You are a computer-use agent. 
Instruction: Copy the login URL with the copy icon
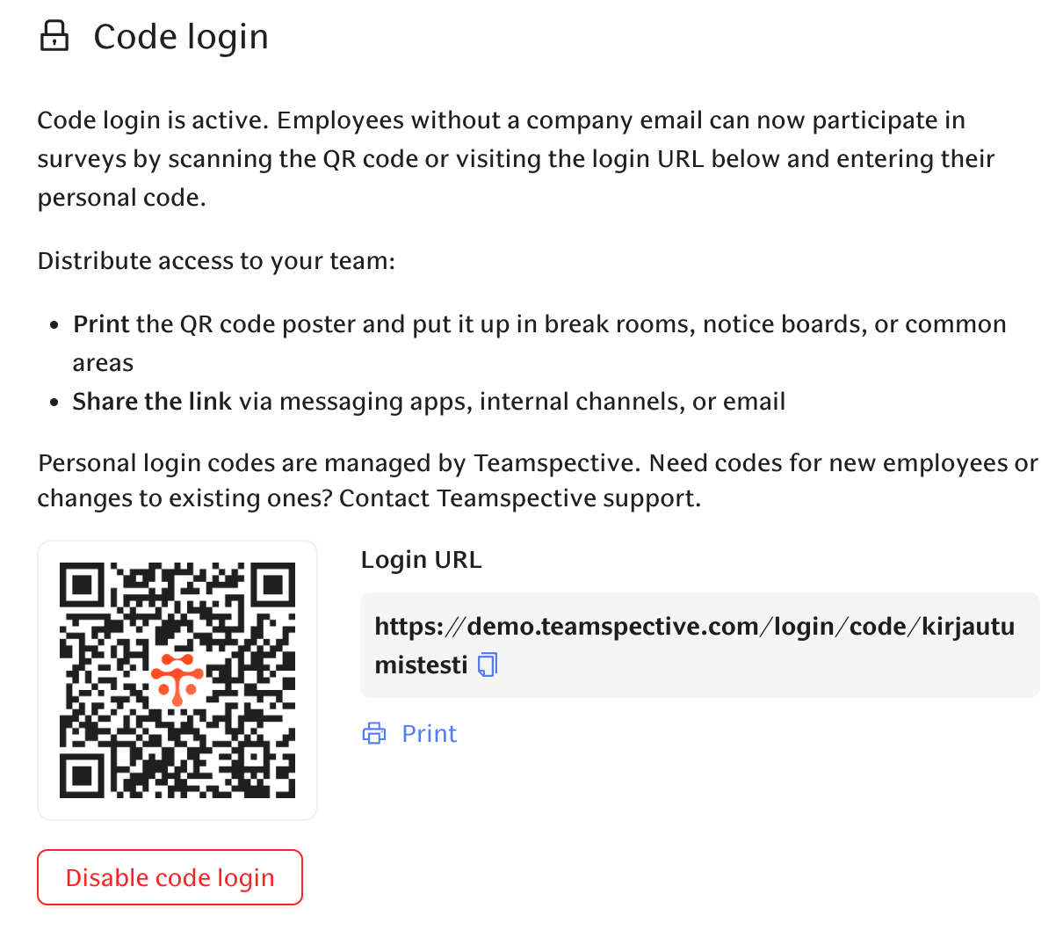pyautogui.click(x=488, y=665)
